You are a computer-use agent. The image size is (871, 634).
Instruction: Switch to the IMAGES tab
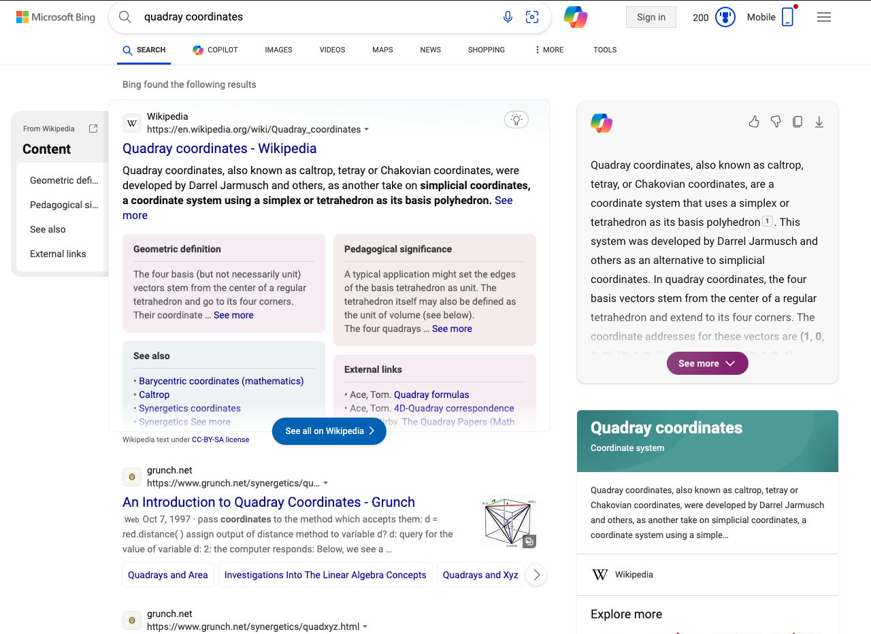click(x=278, y=50)
